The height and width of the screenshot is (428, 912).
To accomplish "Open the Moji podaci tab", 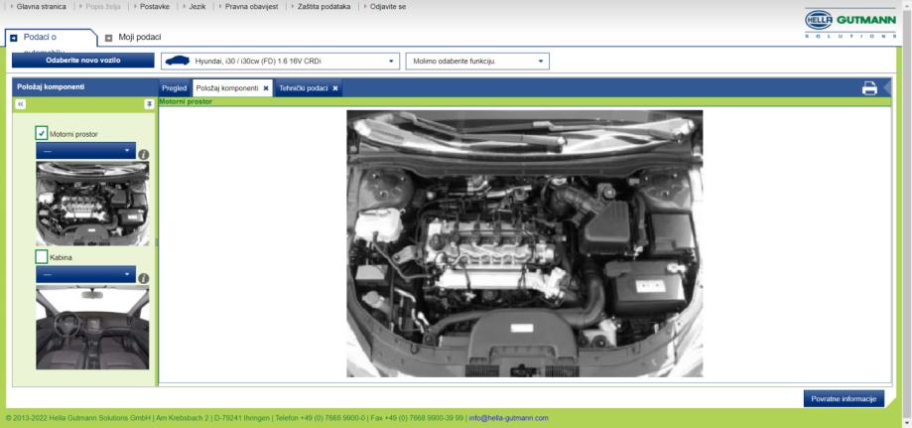I will pyautogui.click(x=138, y=38).
